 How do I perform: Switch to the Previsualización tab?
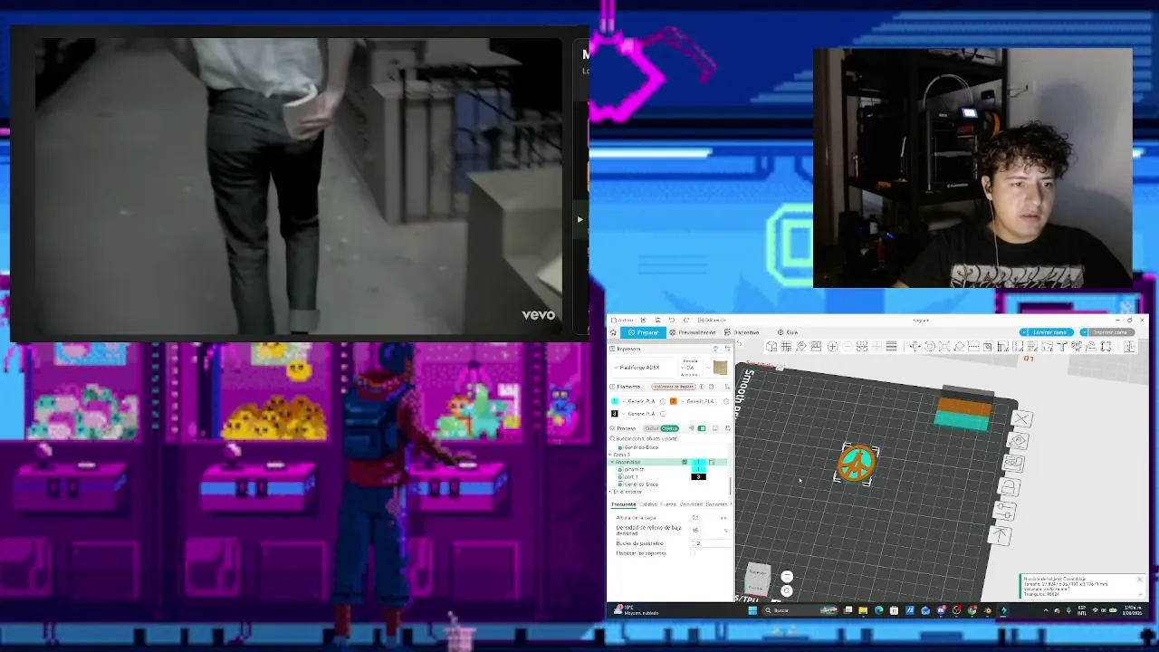[x=693, y=332]
